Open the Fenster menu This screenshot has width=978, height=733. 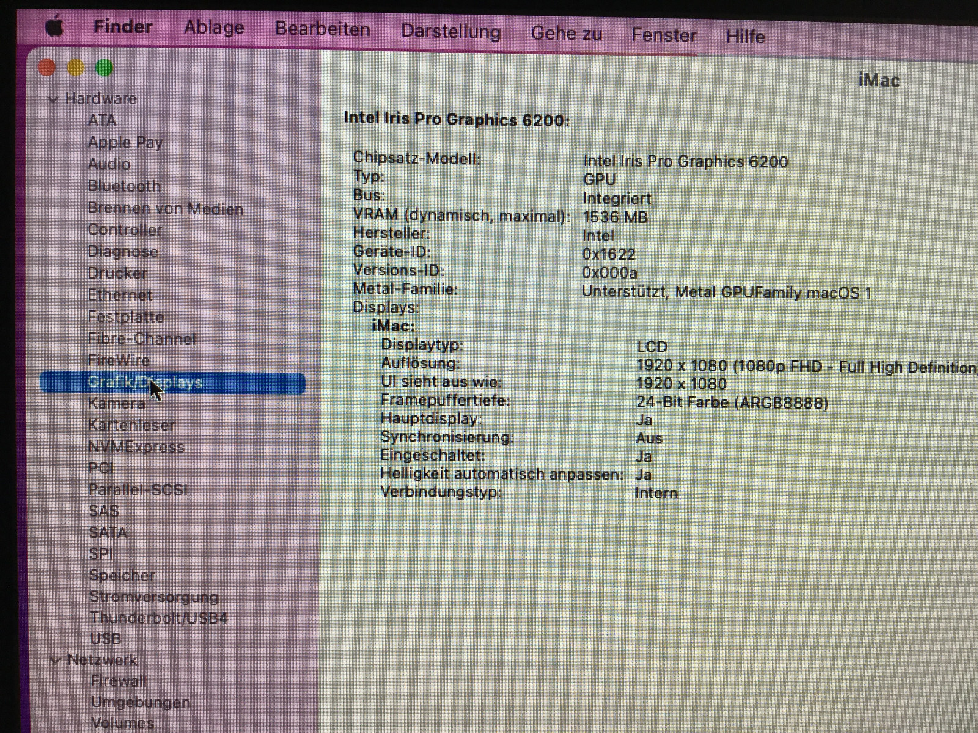coord(664,35)
